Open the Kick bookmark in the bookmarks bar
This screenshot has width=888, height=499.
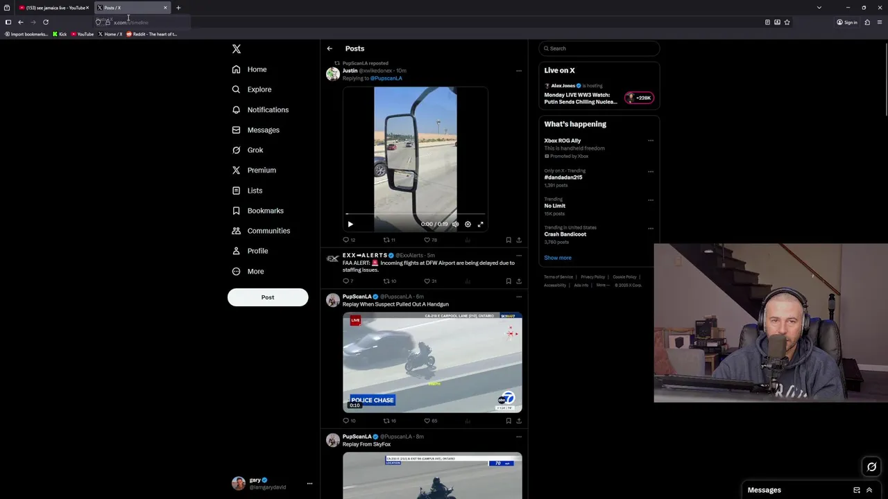coord(60,34)
